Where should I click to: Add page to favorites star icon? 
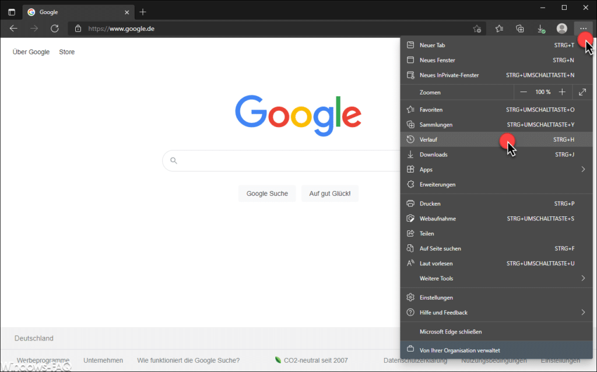click(x=477, y=29)
